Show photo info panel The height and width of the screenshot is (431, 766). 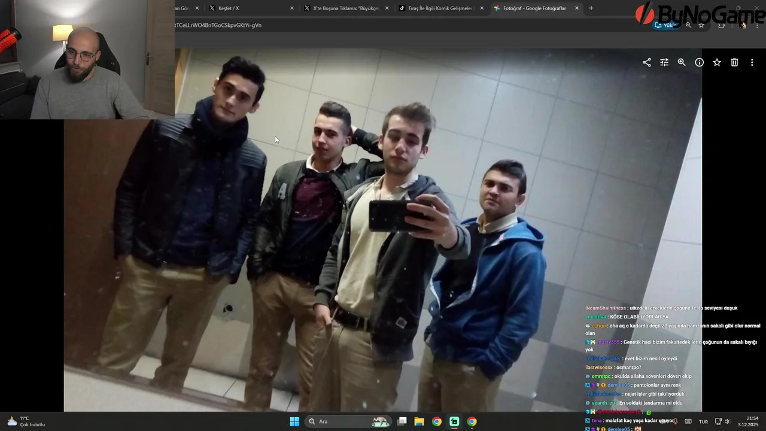pyautogui.click(x=699, y=62)
